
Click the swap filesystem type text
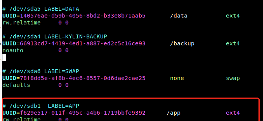tap(233, 78)
